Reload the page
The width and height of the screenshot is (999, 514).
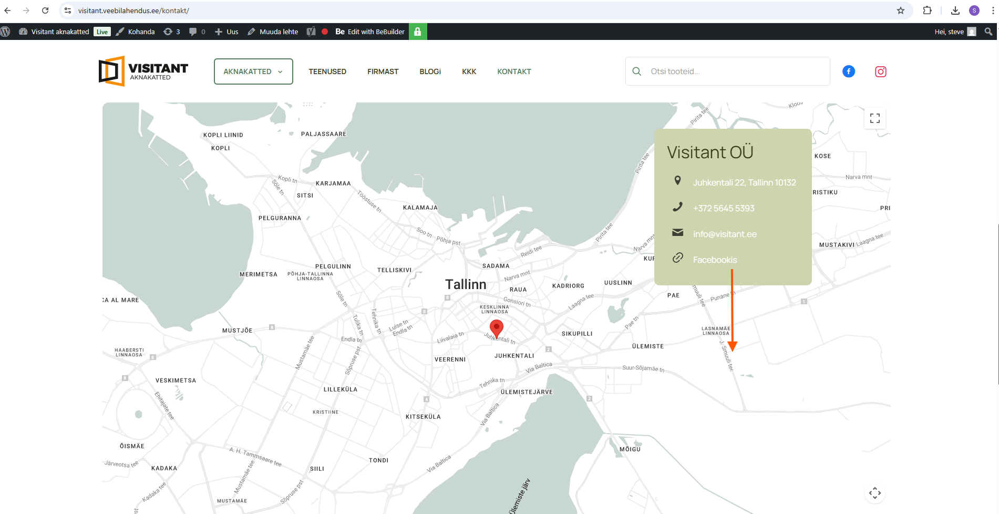coord(45,11)
